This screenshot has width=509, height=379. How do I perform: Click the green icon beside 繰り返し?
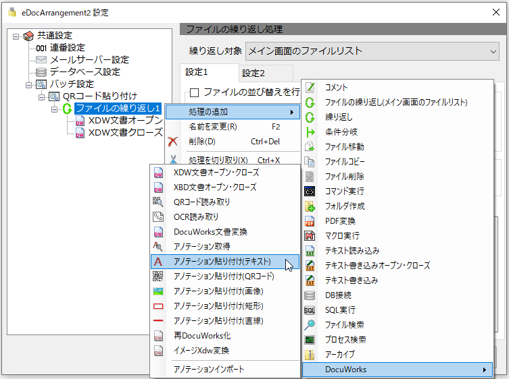[310, 117]
